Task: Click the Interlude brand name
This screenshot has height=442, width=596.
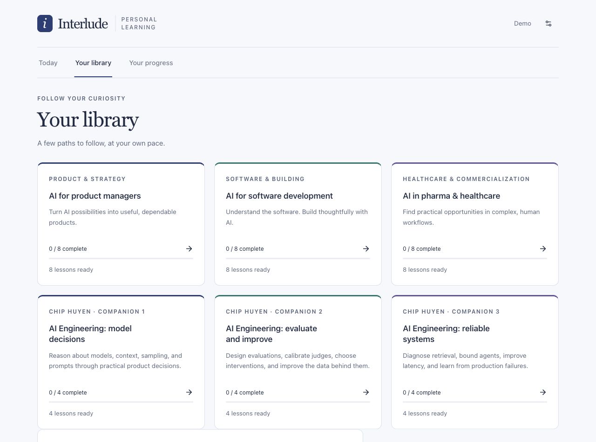Action: coord(83,23)
